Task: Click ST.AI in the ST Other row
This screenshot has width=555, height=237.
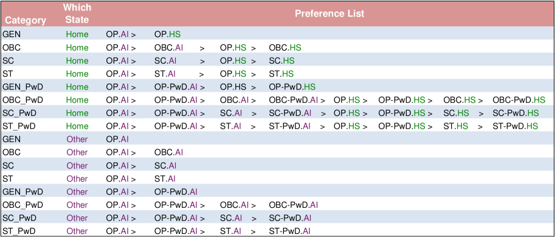Action: click(x=165, y=179)
